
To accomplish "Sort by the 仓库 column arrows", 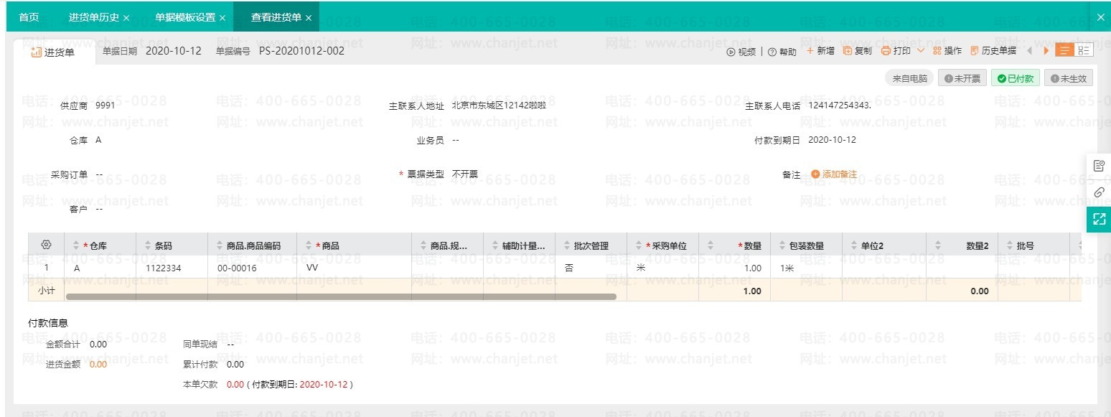I will point(76,246).
